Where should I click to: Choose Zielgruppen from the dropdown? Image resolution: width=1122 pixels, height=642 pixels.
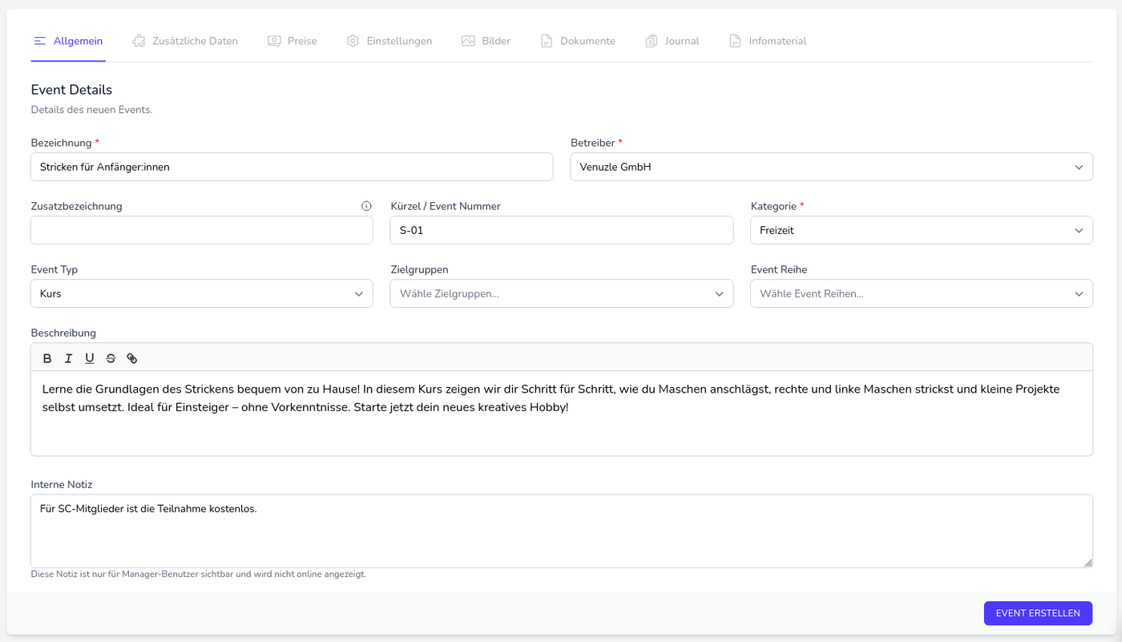(x=561, y=294)
